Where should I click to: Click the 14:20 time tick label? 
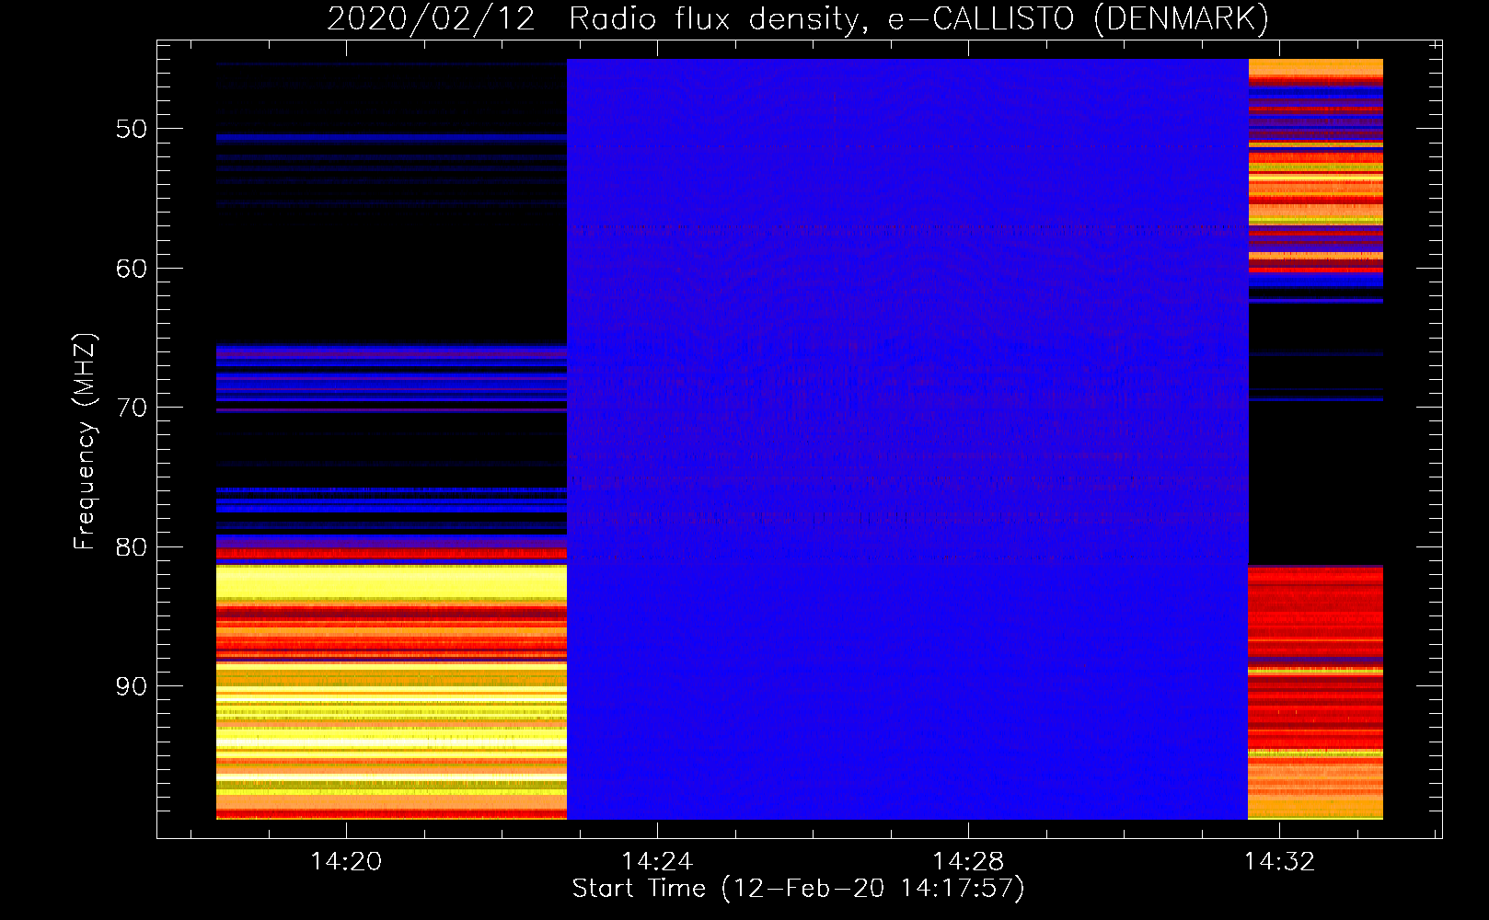click(346, 862)
